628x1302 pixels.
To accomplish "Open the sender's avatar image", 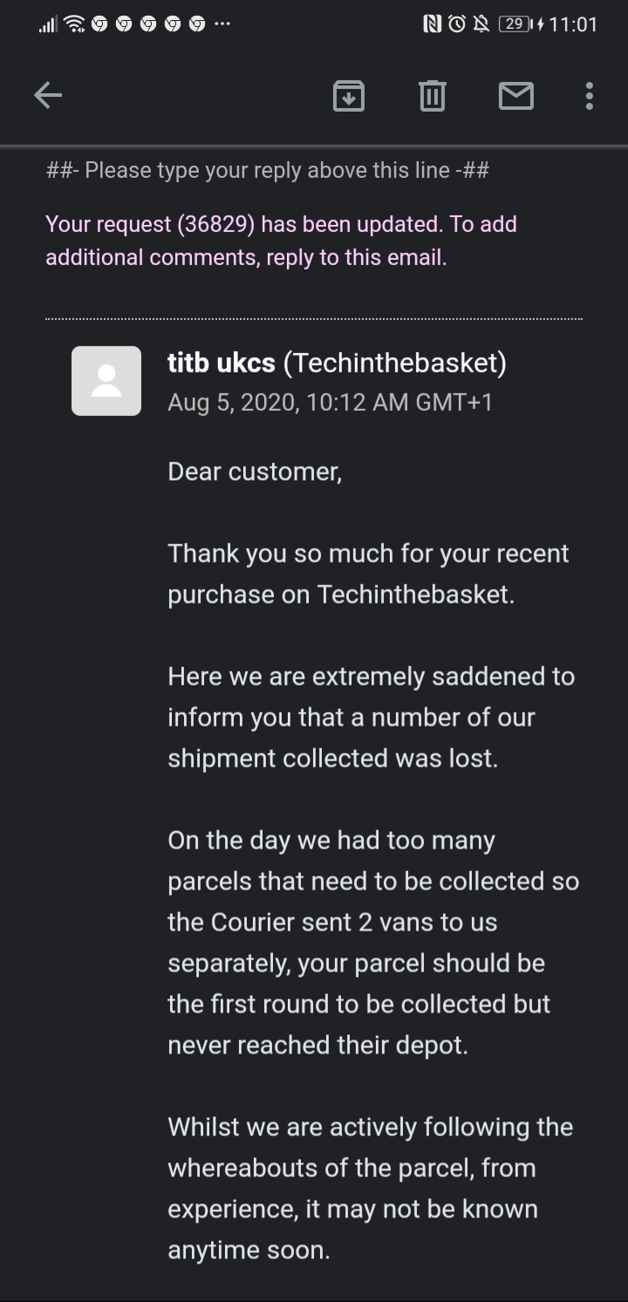I will (x=106, y=380).
